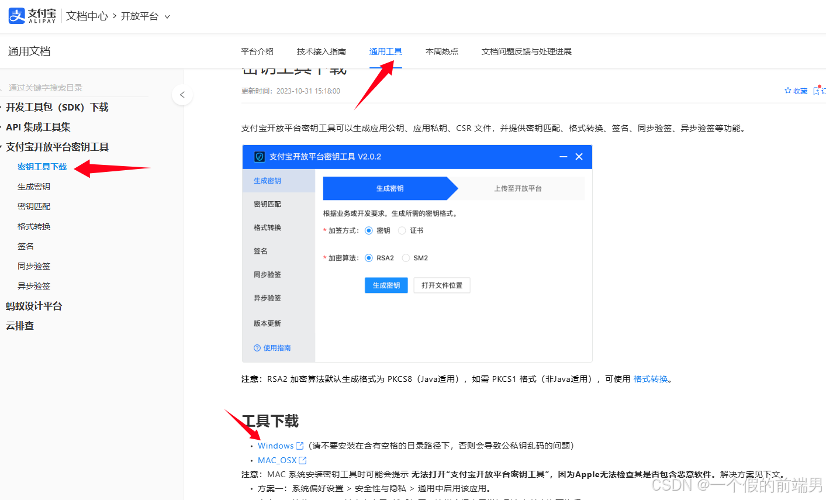The height and width of the screenshot is (500, 826).
Task: Open the 格式转换 link in the note
Action: coord(651,379)
